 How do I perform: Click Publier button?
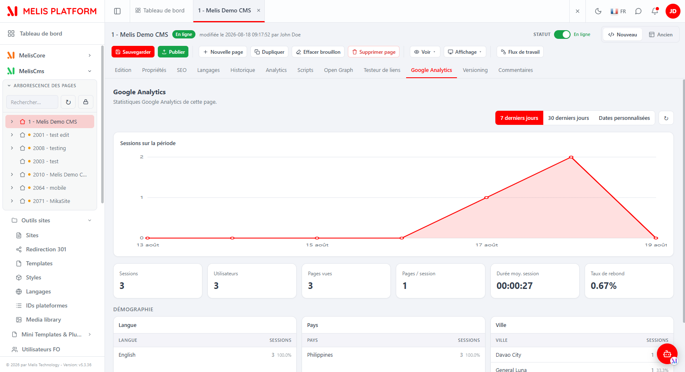(x=173, y=52)
